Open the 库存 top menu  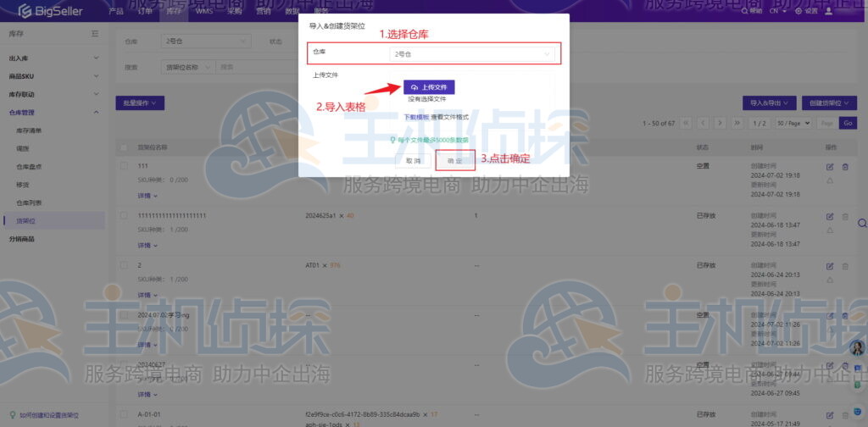coord(174,11)
